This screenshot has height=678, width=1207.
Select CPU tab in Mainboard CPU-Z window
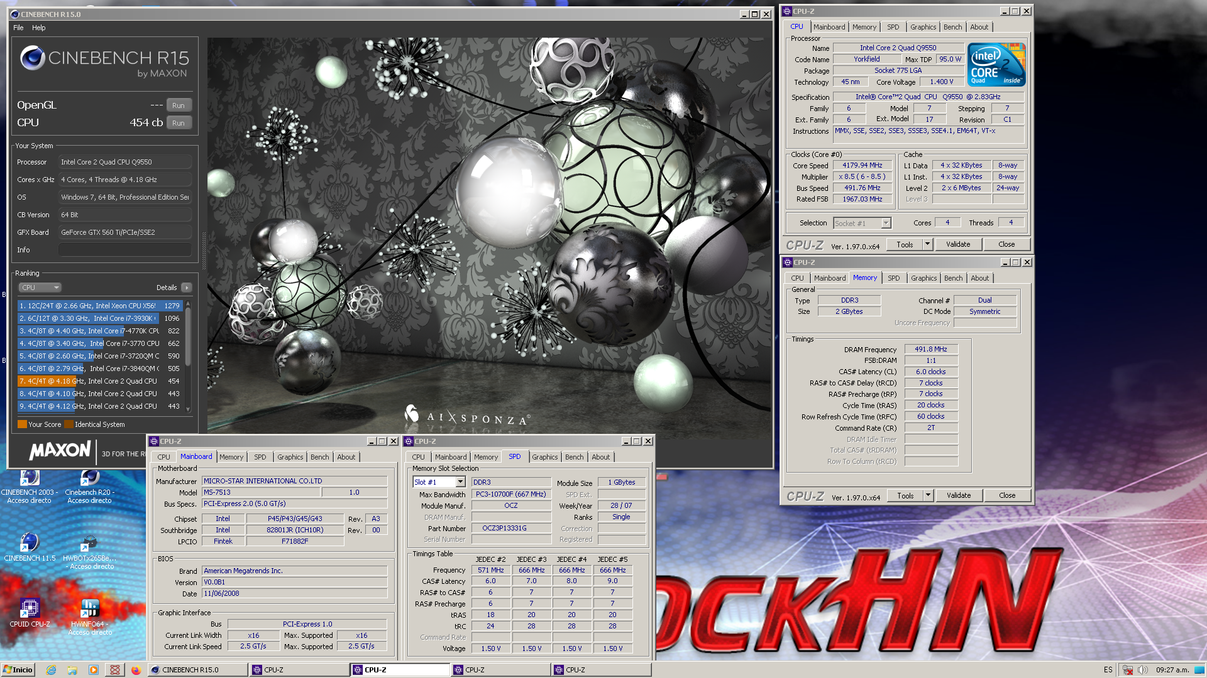[163, 457]
